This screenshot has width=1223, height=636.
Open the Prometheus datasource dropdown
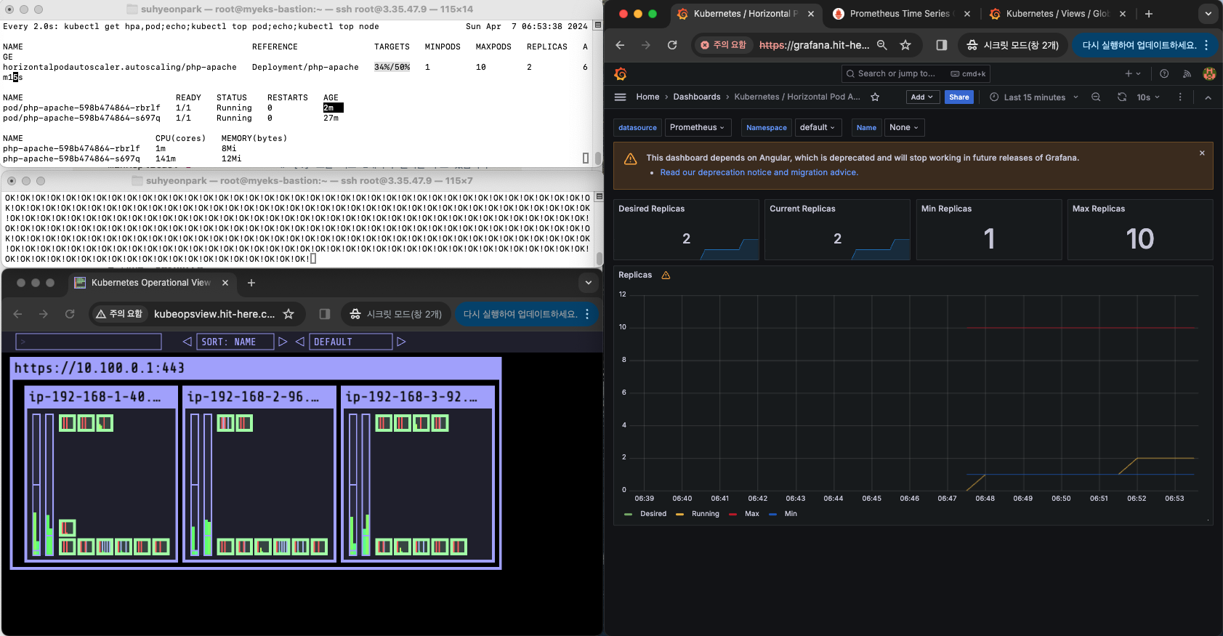coord(698,127)
